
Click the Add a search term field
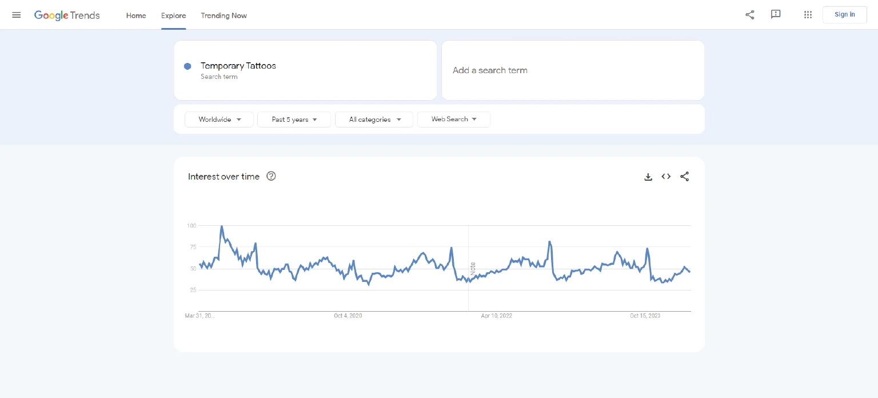pos(572,70)
